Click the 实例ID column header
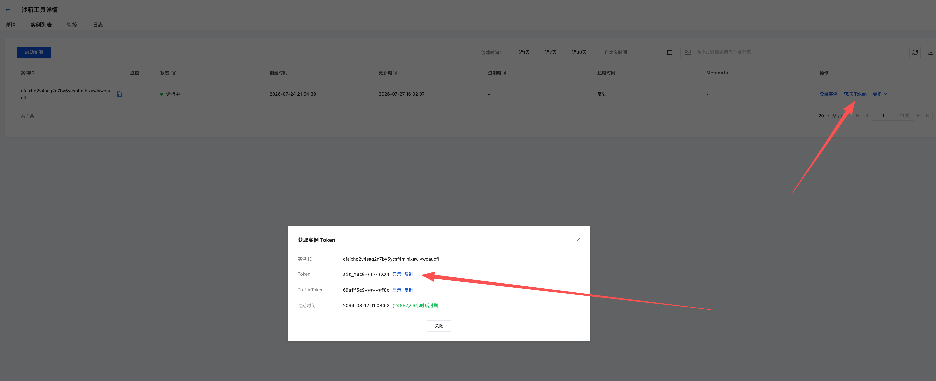 (x=28, y=73)
